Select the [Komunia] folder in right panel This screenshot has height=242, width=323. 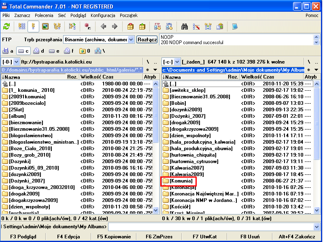click(x=181, y=181)
